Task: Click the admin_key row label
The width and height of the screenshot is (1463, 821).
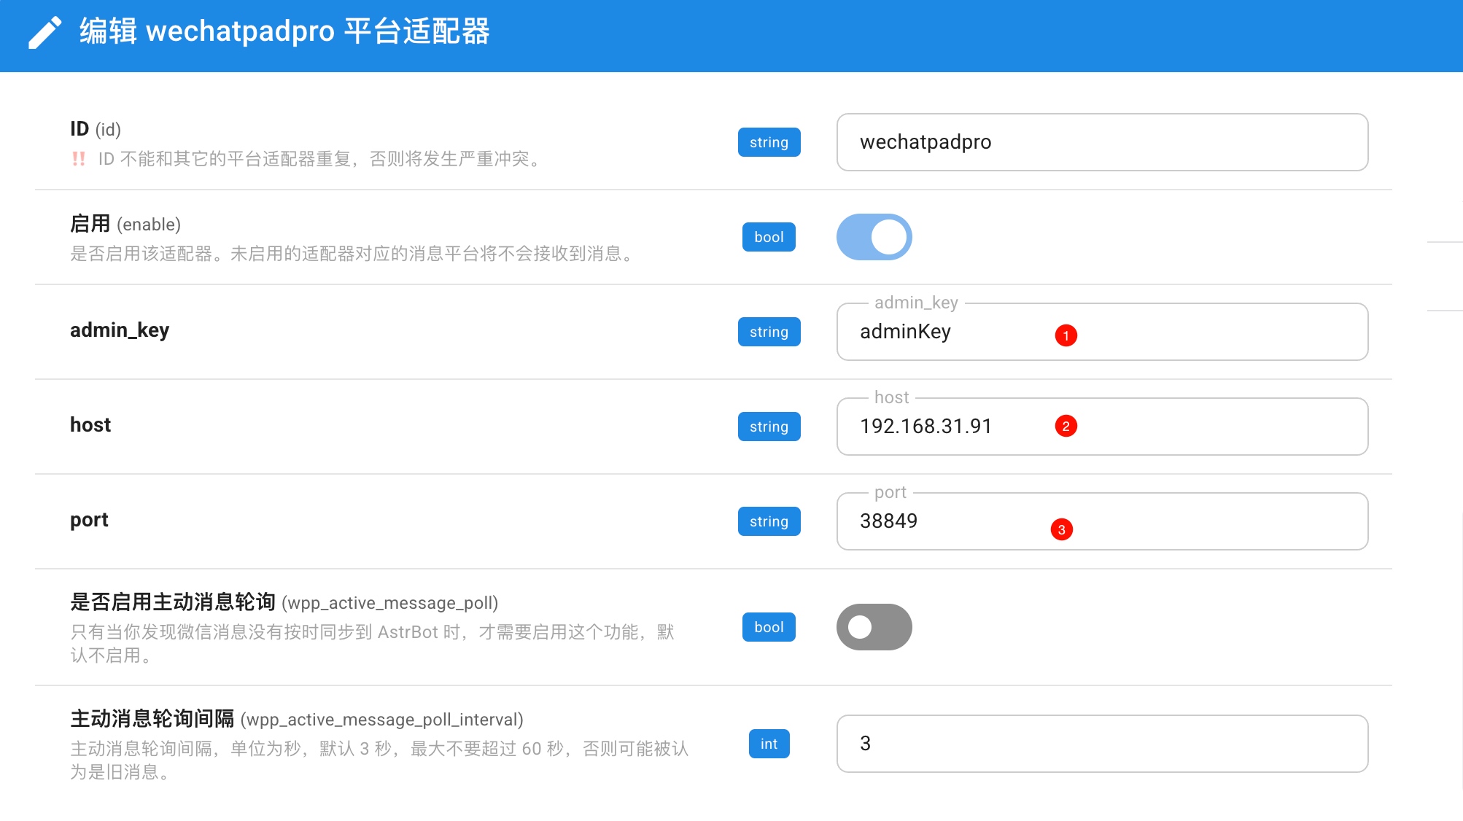Action: 119,330
